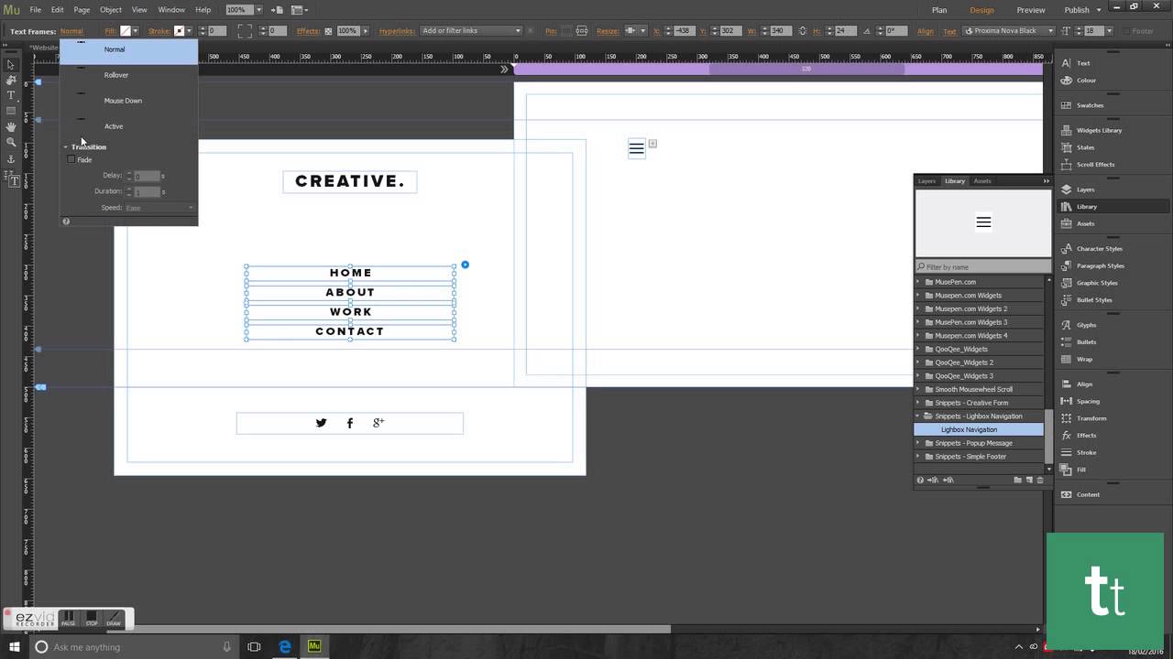Image resolution: width=1173 pixels, height=659 pixels.
Task: Enable the Fade transition checkbox
Action: (71, 160)
